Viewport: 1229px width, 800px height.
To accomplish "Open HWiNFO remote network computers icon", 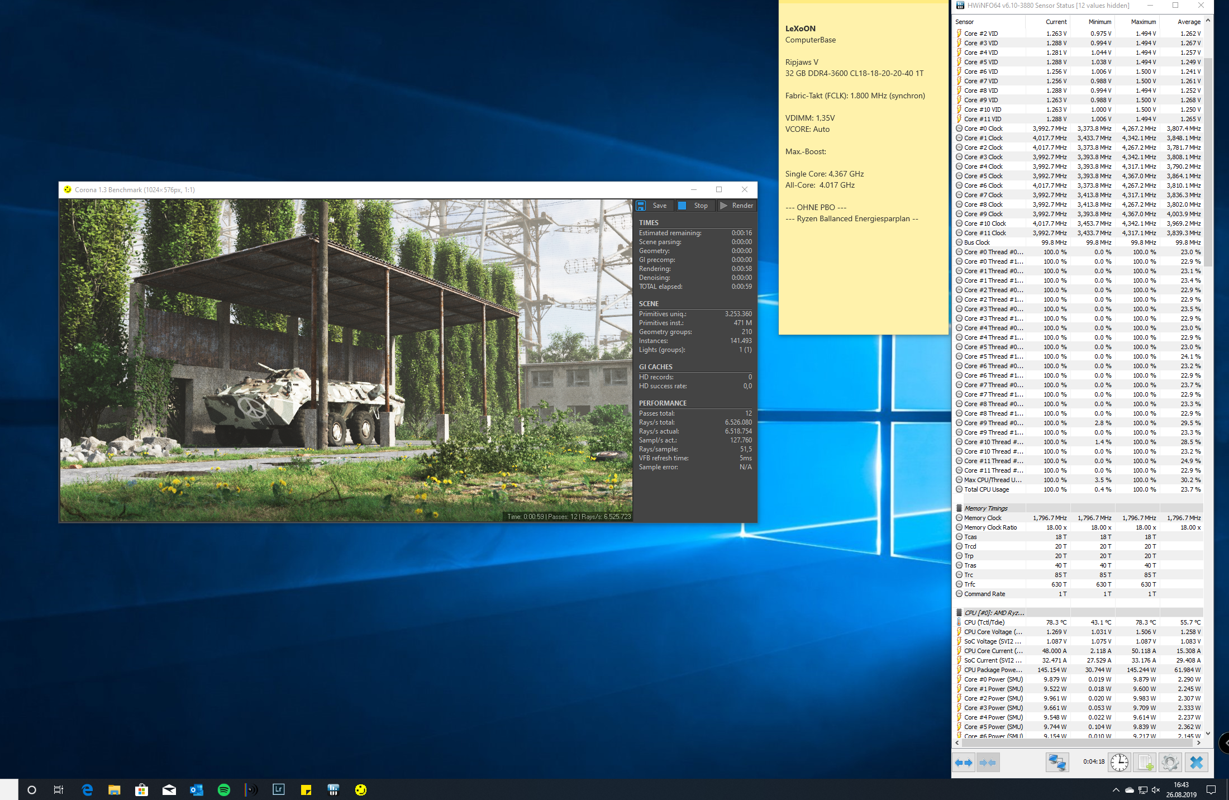I will tap(1057, 763).
